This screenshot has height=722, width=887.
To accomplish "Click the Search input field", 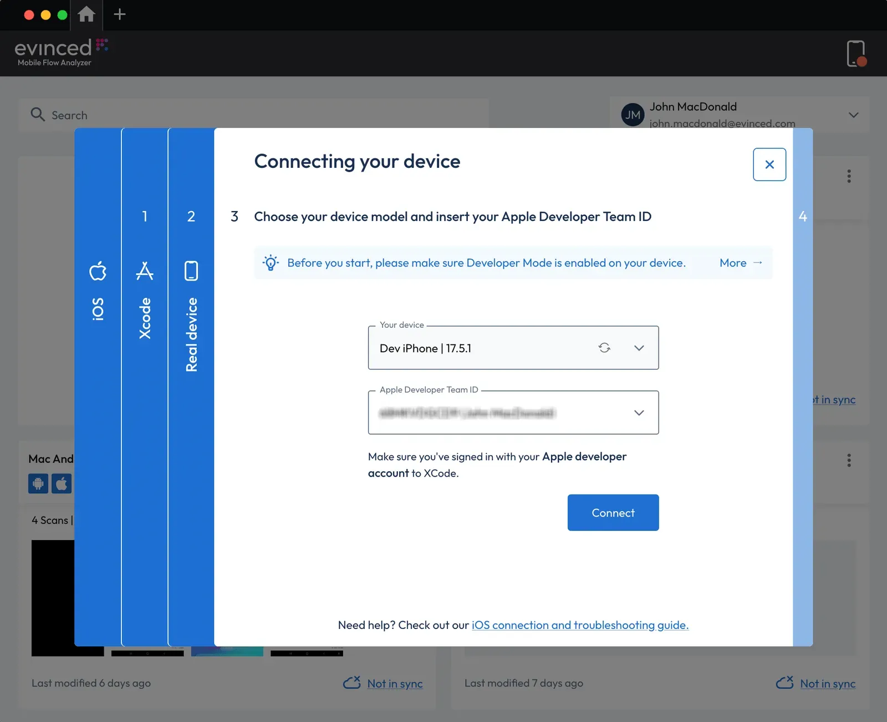I will [254, 115].
